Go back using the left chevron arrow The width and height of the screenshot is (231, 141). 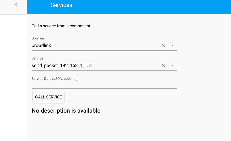tap(16, 5)
